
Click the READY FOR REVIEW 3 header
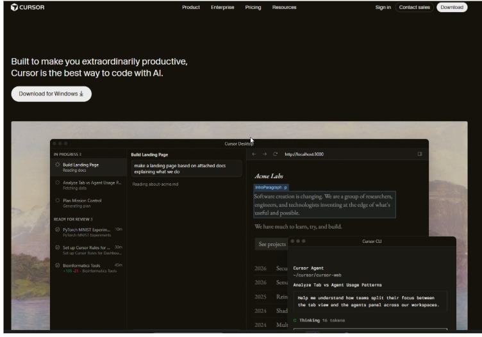pos(73,219)
